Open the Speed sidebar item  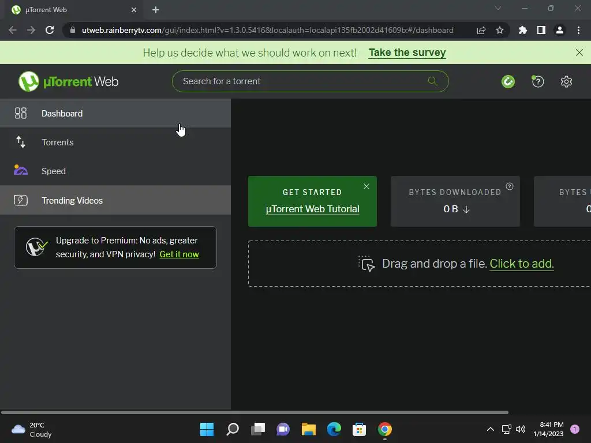(115, 171)
